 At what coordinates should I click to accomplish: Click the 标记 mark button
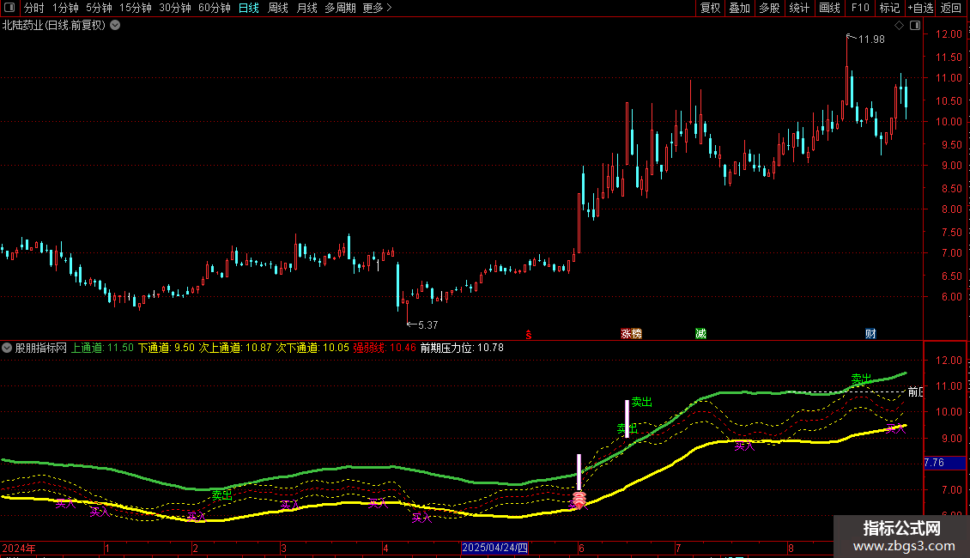click(889, 8)
